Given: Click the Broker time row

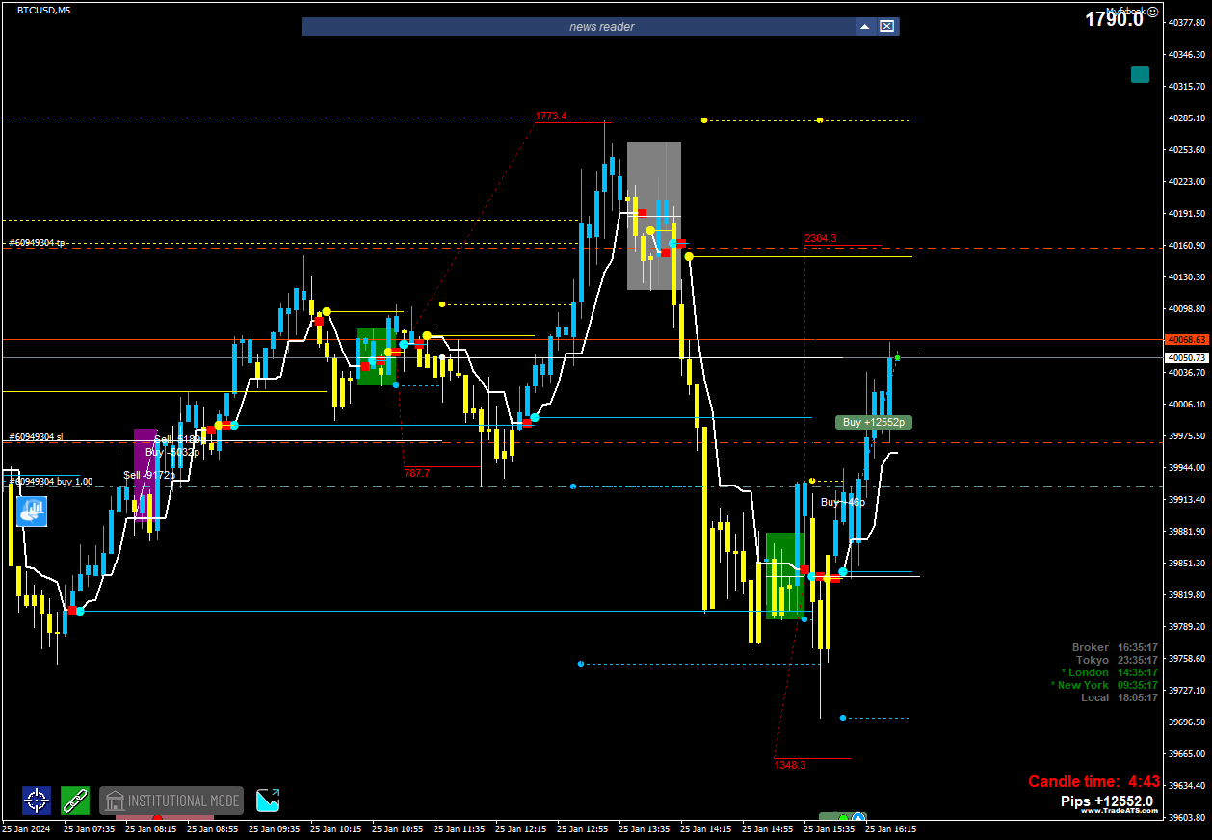Looking at the screenshot, I should (x=1115, y=647).
